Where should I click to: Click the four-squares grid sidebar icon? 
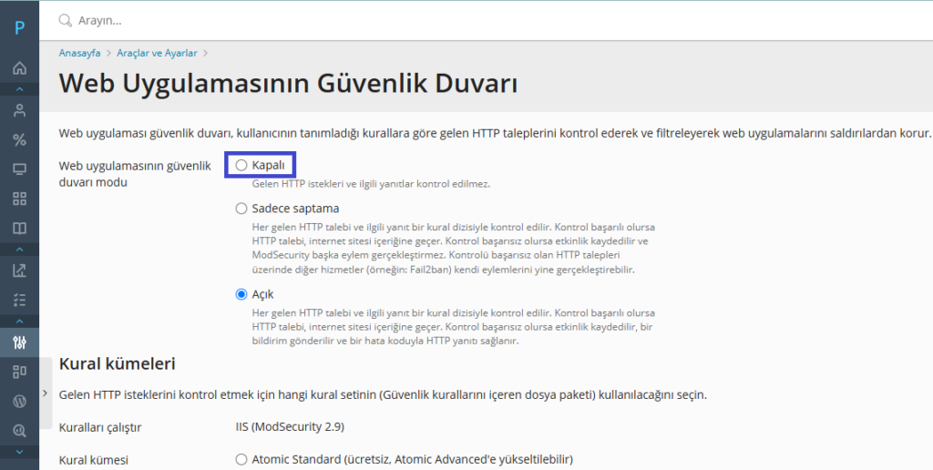(19, 199)
